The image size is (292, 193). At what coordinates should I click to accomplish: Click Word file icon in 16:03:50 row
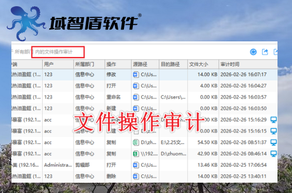tap(136, 108)
